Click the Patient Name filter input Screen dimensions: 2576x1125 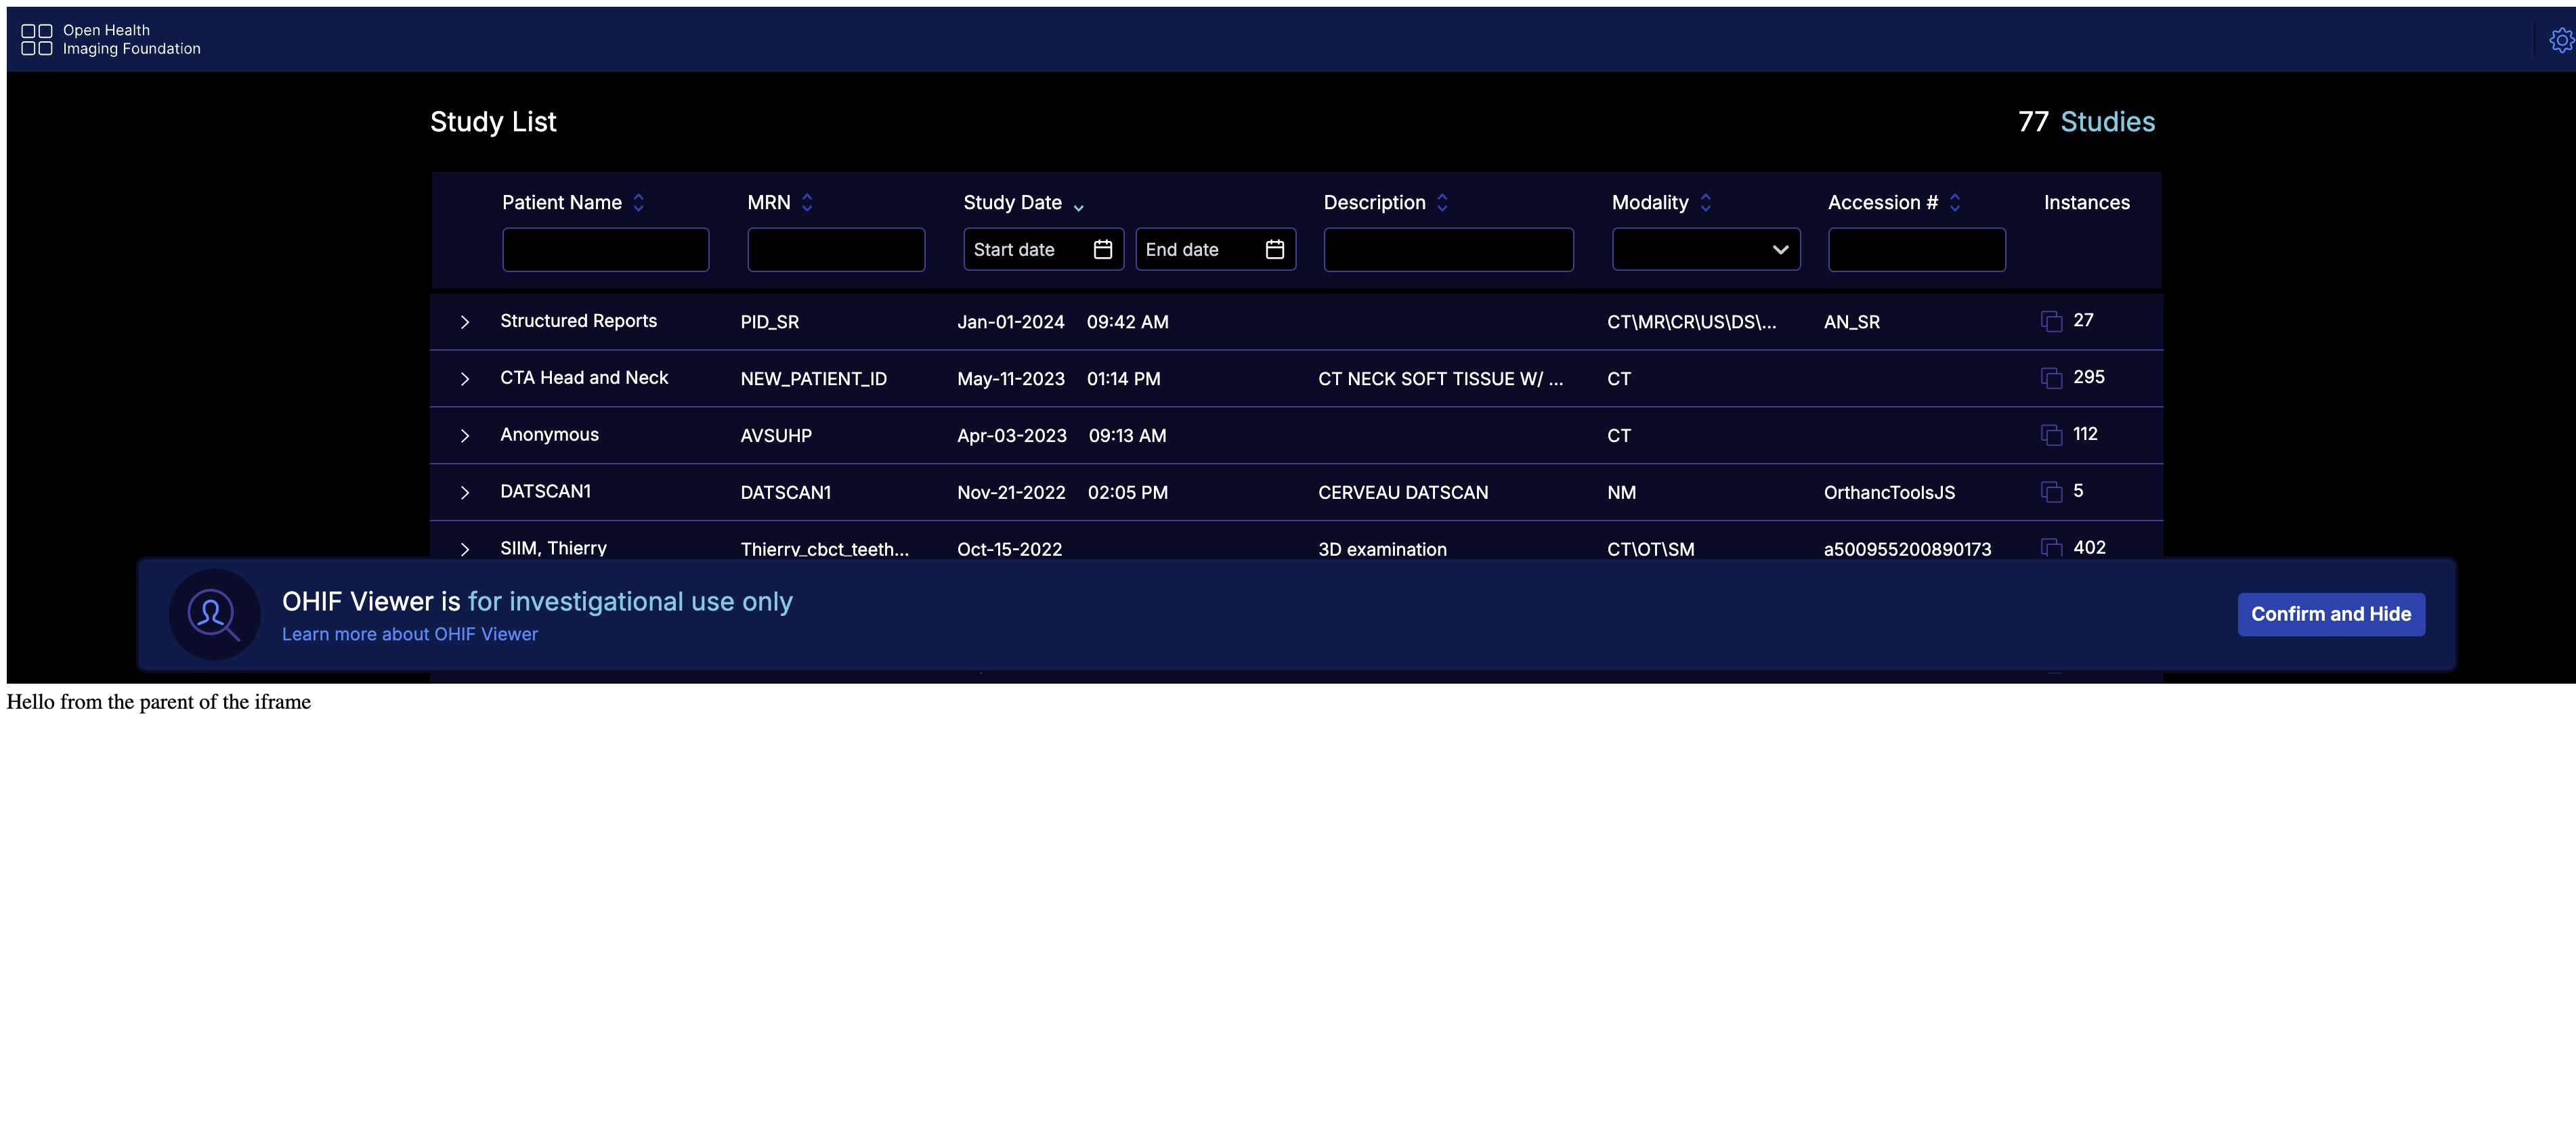coord(605,249)
